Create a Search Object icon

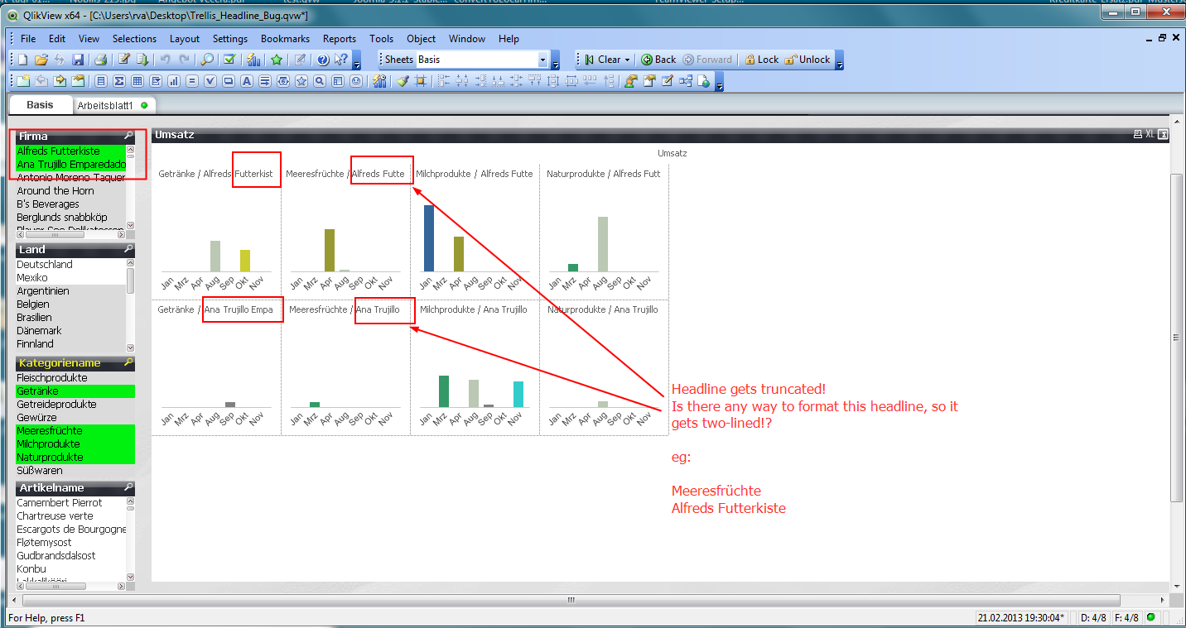click(319, 81)
